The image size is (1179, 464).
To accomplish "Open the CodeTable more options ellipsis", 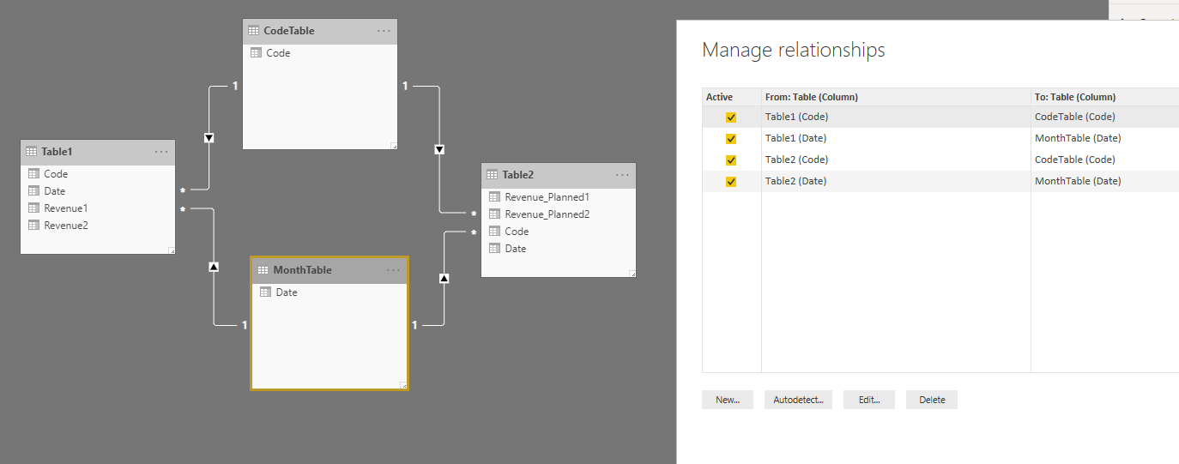I will 384,31.
